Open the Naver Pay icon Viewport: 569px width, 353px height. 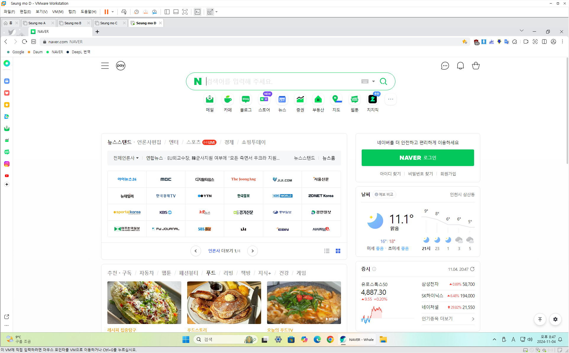[120, 66]
